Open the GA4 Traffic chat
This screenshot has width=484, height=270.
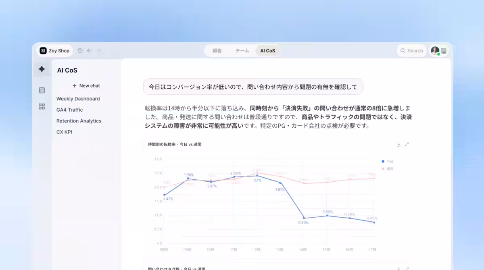(69, 110)
